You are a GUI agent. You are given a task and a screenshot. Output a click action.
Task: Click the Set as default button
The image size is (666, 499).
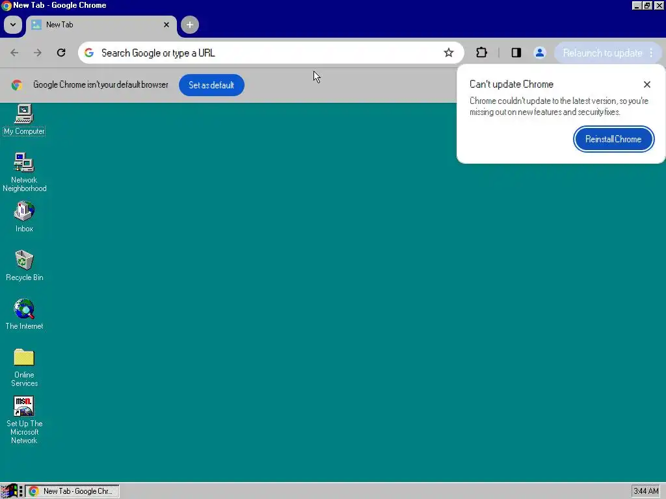point(211,85)
